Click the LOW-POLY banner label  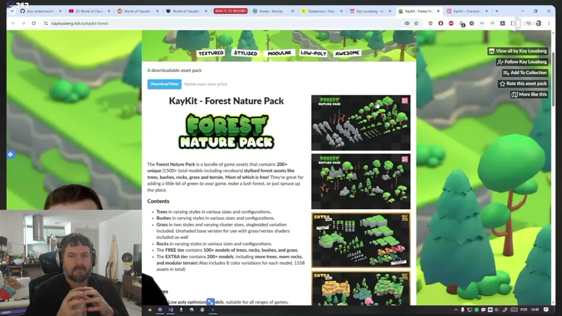pos(313,53)
